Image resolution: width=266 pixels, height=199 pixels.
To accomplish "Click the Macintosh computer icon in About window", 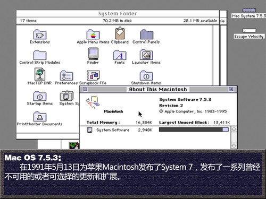I will click(x=93, y=102).
